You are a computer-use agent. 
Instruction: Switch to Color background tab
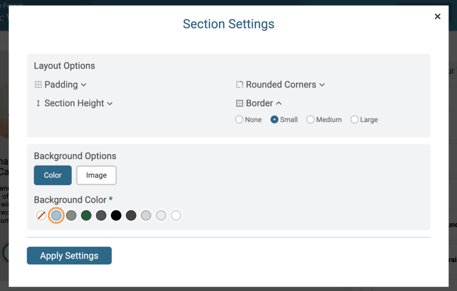pyautogui.click(x=53, y=175)
